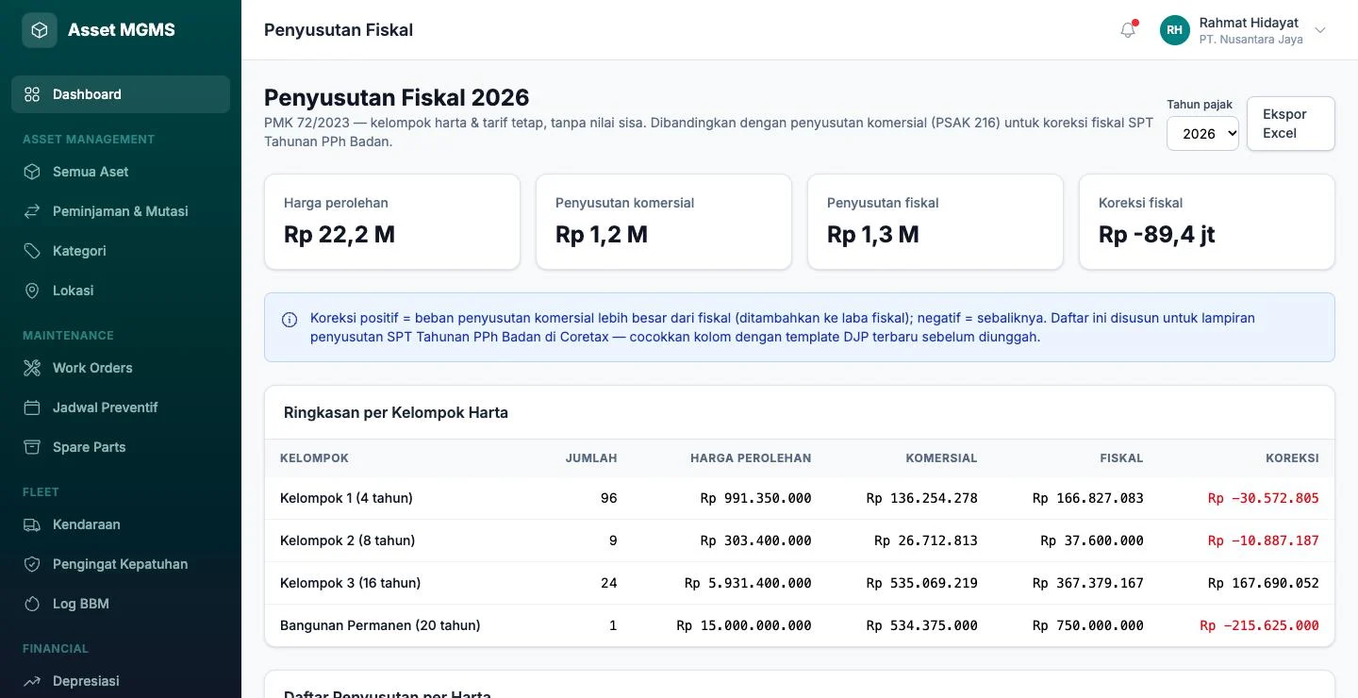Click the HARGA PEROLEHAN column header
1358x698 pixels.
[x=751, y=458]
